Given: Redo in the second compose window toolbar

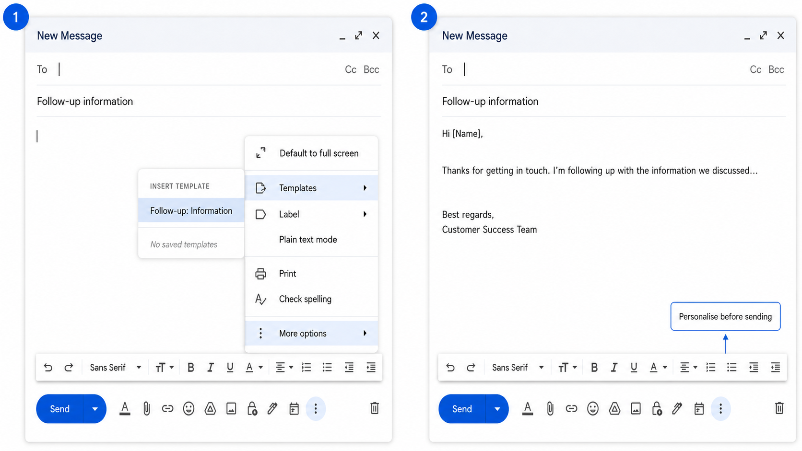Looking at the screenshot, I should (471, 368).
